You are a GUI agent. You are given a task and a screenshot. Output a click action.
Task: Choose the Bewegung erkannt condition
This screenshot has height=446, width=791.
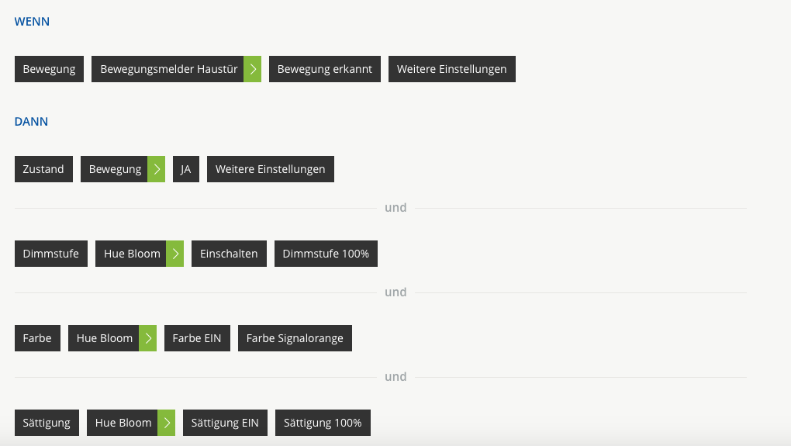[324, 69]
